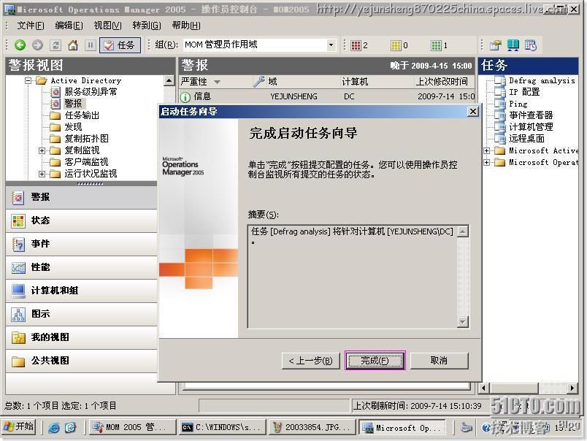Open the 计算机和组 navigation pane button
This screenshot has width=587, height=441.
coord(82,291)
